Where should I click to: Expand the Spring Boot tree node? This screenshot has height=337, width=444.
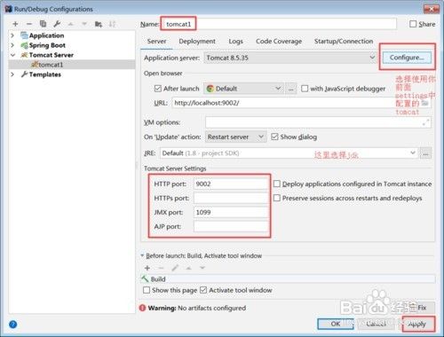(12, 45)
